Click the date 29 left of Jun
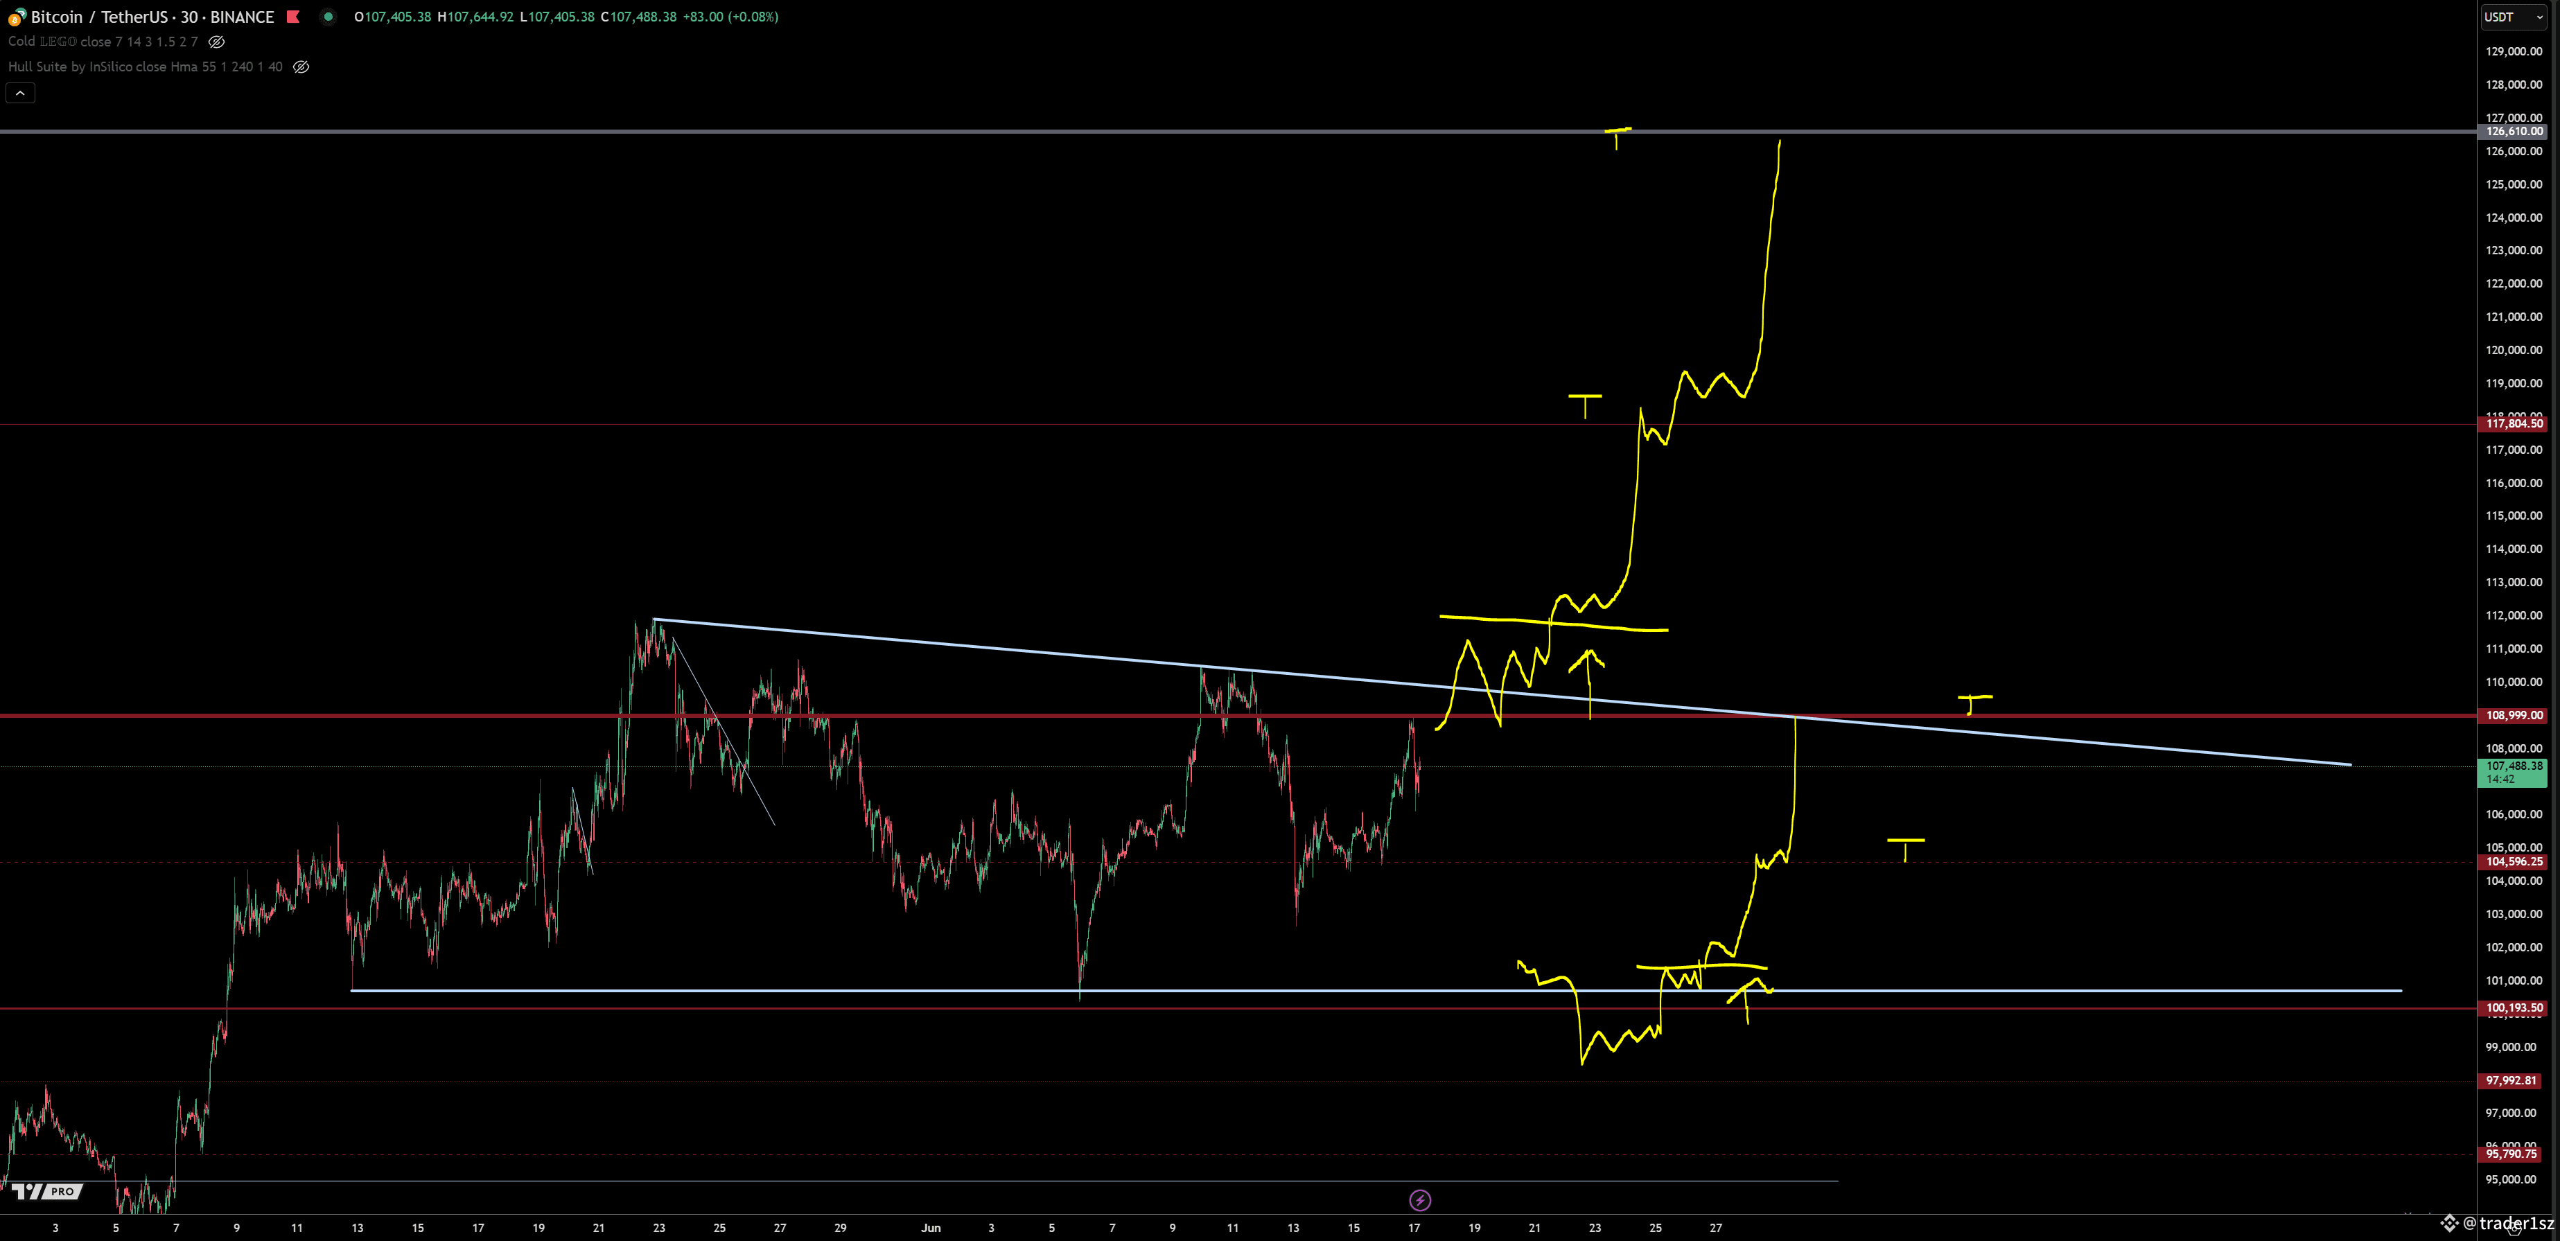Viewport: 2560px width, 1241px height. (x=841, y=1228)
